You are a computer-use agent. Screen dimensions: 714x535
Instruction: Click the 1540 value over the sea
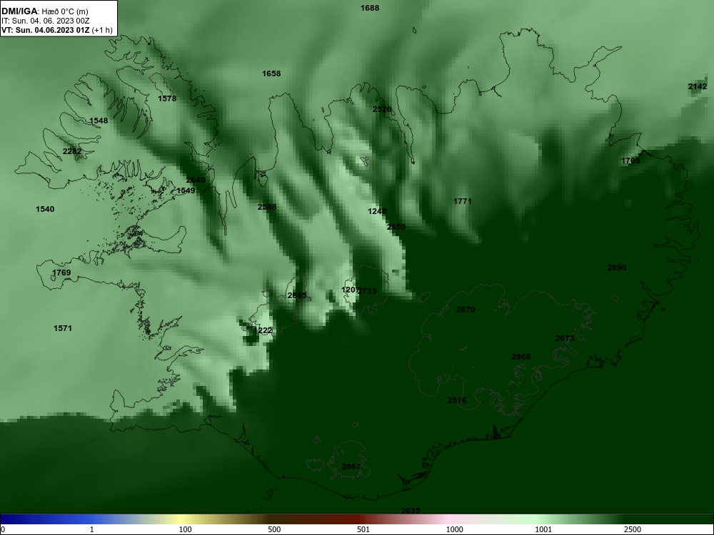[x=45, y=209]
